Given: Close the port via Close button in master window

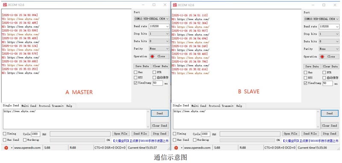Looking at the screenshot, I should pyautogui.click(x=159, y=56).
